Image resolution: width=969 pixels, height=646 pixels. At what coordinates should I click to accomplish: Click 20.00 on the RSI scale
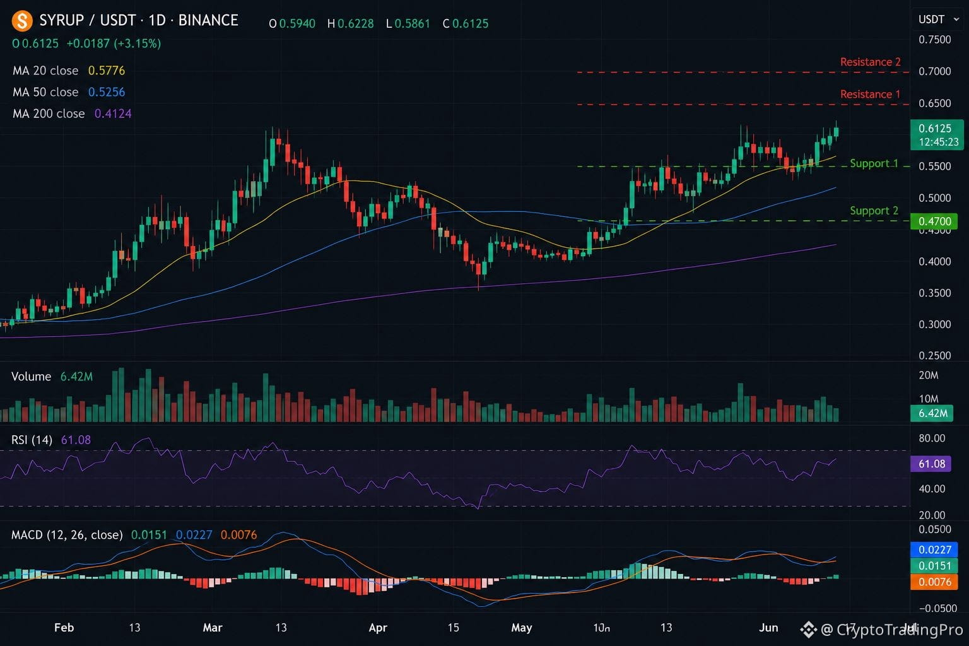932,515
